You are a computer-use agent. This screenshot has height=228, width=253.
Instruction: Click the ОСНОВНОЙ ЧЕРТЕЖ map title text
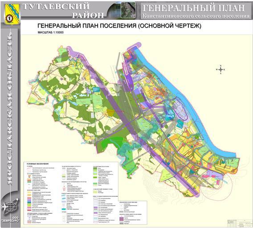click(170, 26)
